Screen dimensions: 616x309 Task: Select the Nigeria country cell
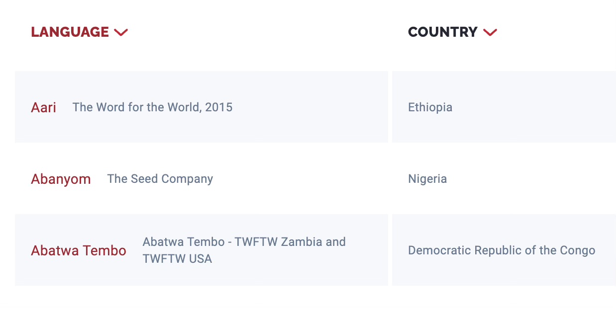427,179
